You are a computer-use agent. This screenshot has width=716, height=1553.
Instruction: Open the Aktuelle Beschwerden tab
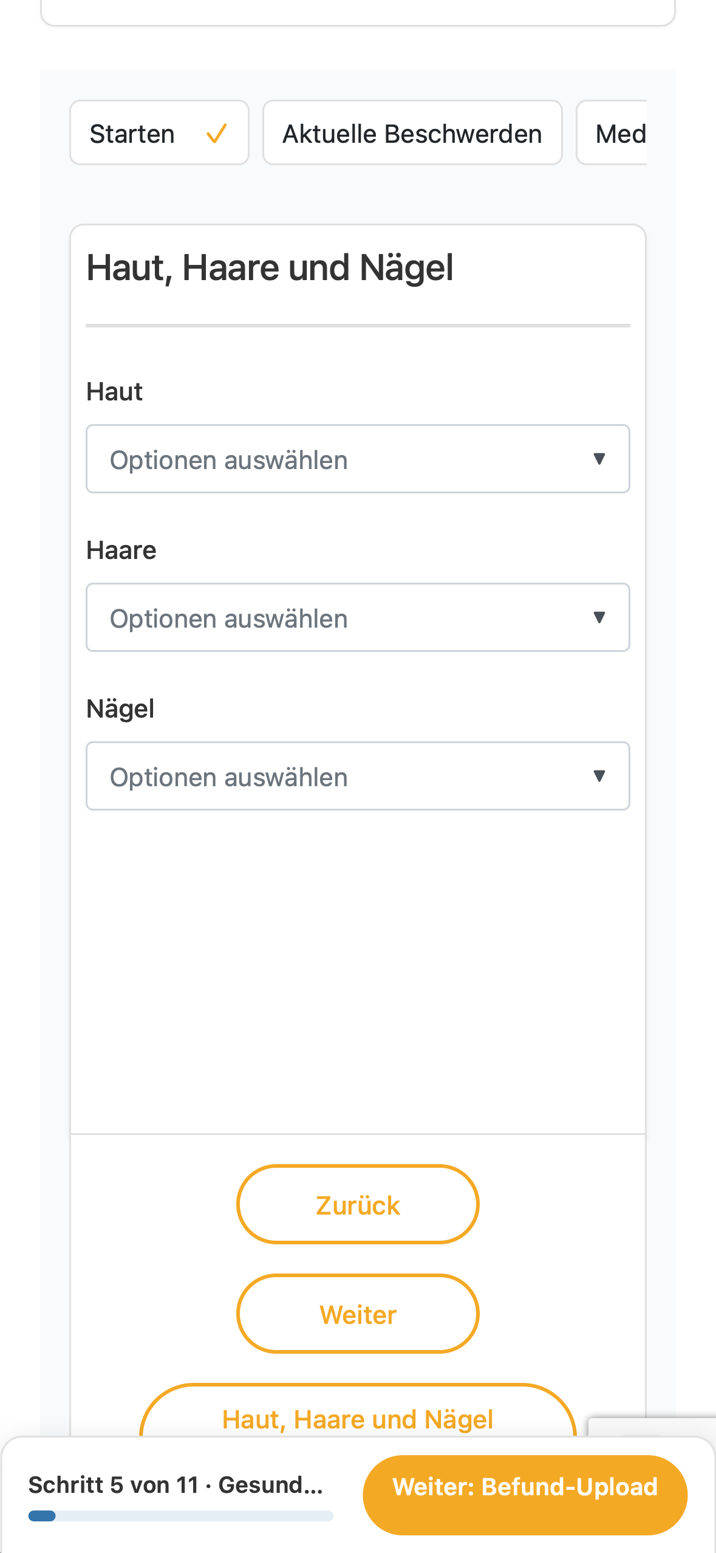[412, 133]
